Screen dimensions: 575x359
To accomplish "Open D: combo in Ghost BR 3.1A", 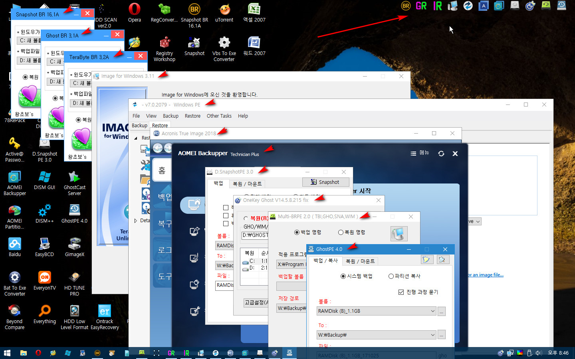I will (56, 81).
